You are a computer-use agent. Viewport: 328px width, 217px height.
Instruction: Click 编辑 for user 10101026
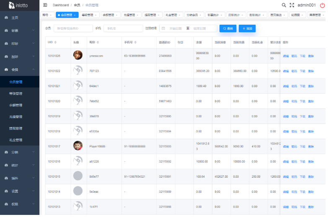pyautogui.click(x=286, y=56)
